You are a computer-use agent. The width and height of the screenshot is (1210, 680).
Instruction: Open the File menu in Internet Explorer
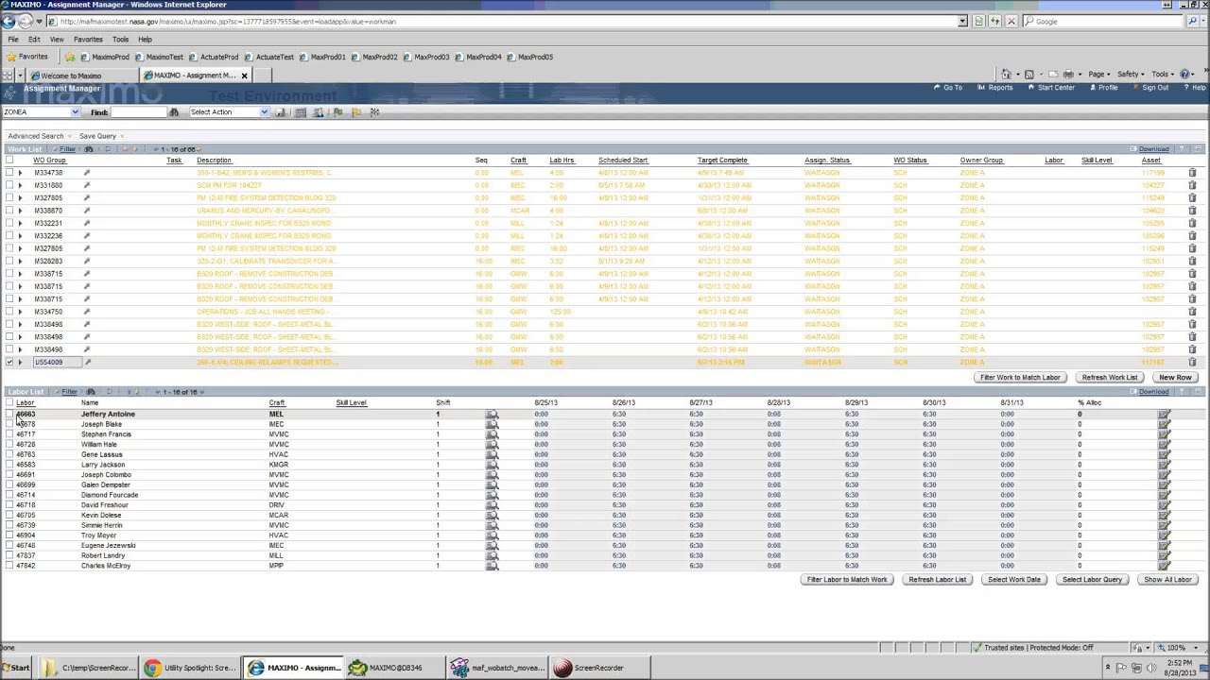click(13, 40)
